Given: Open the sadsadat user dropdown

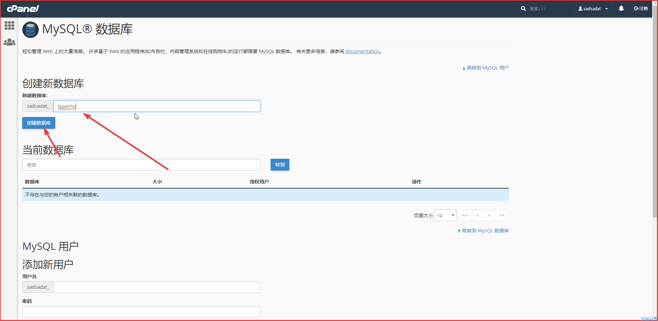Looking at the screenshot, I should pyautogui.click(x=593, y=9).
